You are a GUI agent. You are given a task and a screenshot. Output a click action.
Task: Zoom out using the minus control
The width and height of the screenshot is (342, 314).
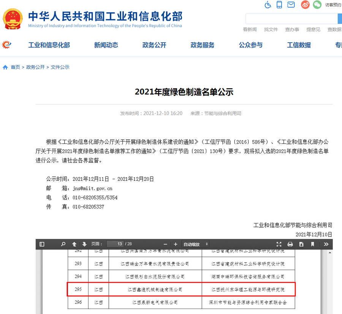coord(165,244)
